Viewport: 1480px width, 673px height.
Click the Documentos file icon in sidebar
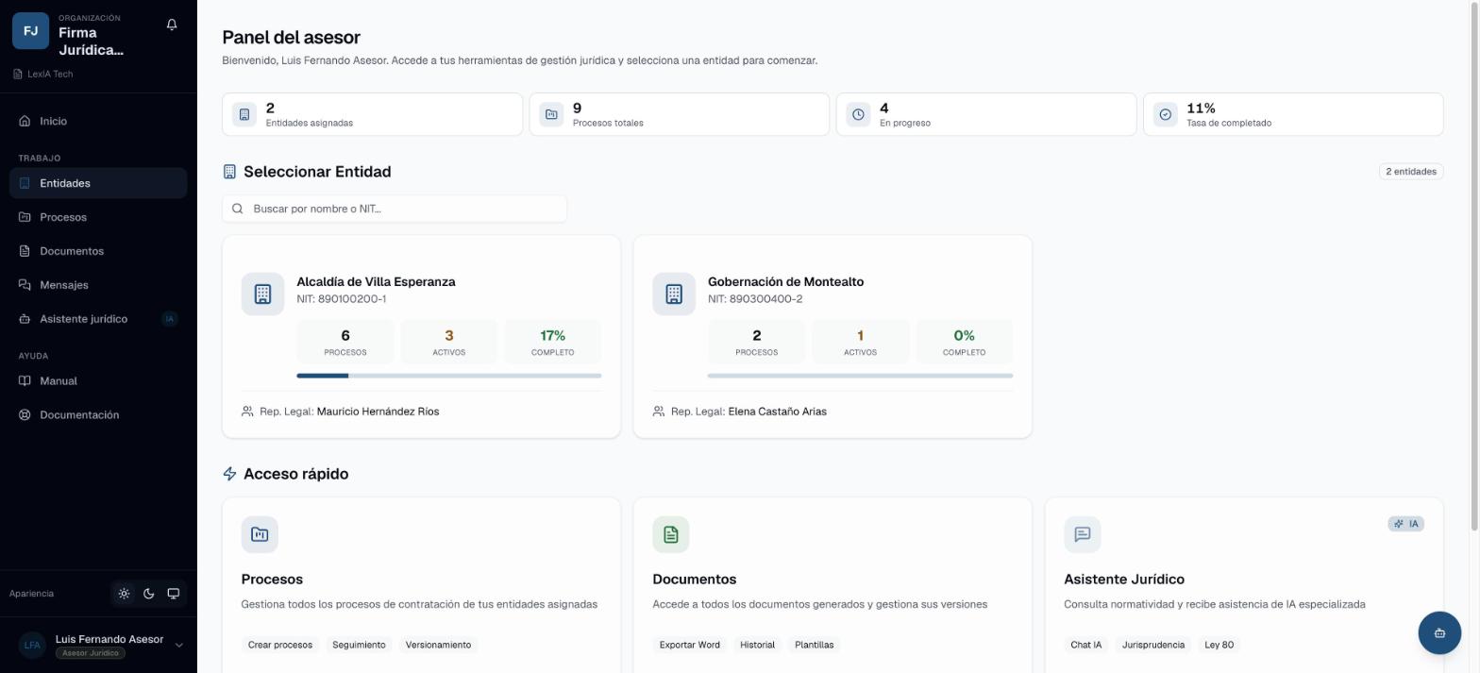pos(25,251)
